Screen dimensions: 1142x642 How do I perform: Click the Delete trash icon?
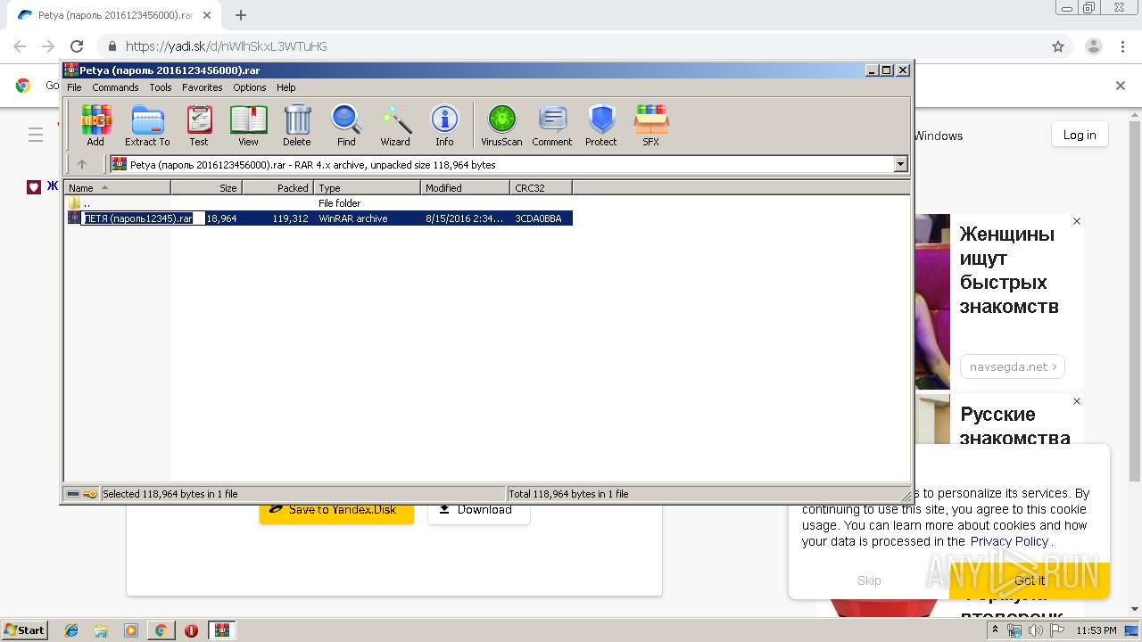[x=297, y=125]
